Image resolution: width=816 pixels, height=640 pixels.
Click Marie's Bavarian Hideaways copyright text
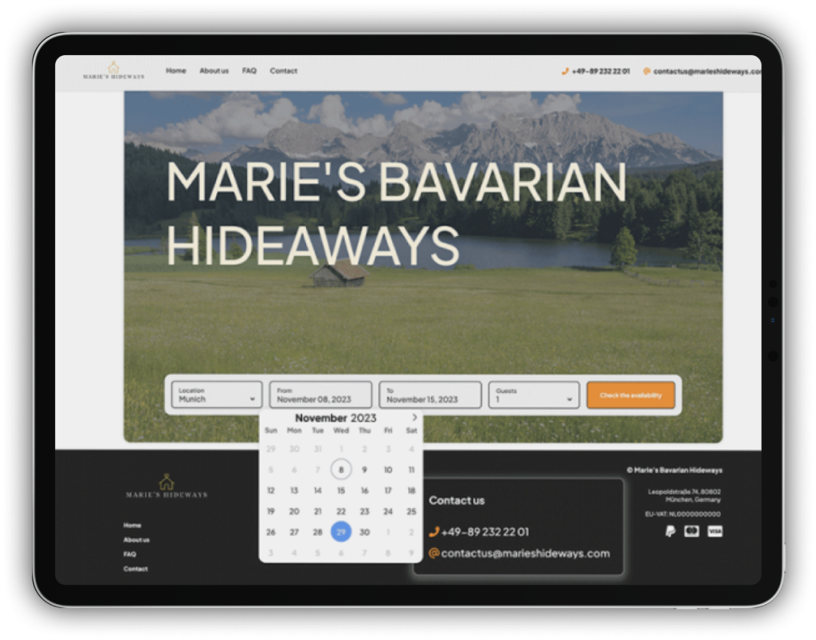[675, 470]
